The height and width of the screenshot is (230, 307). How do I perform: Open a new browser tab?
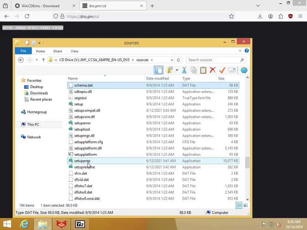coord(152,6)
